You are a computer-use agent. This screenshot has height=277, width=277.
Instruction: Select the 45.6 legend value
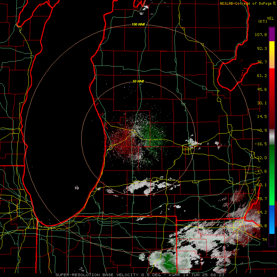point(262,89)
